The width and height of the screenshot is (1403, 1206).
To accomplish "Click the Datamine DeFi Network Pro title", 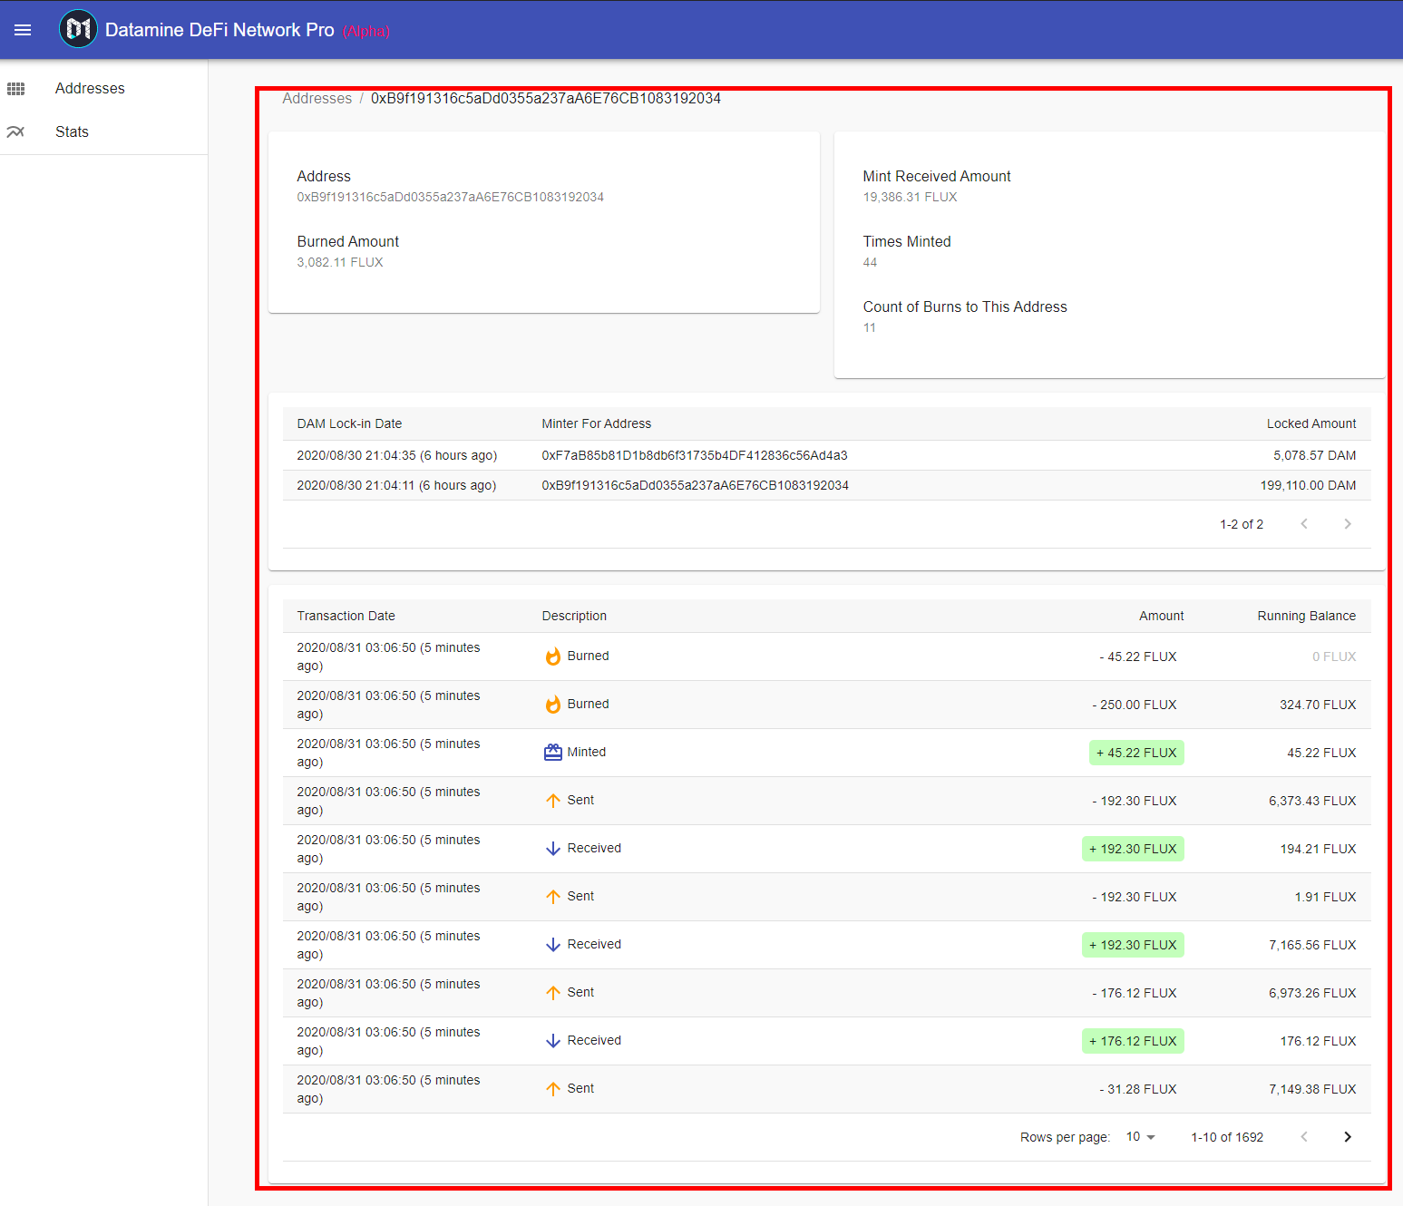I will coord(219,30).
